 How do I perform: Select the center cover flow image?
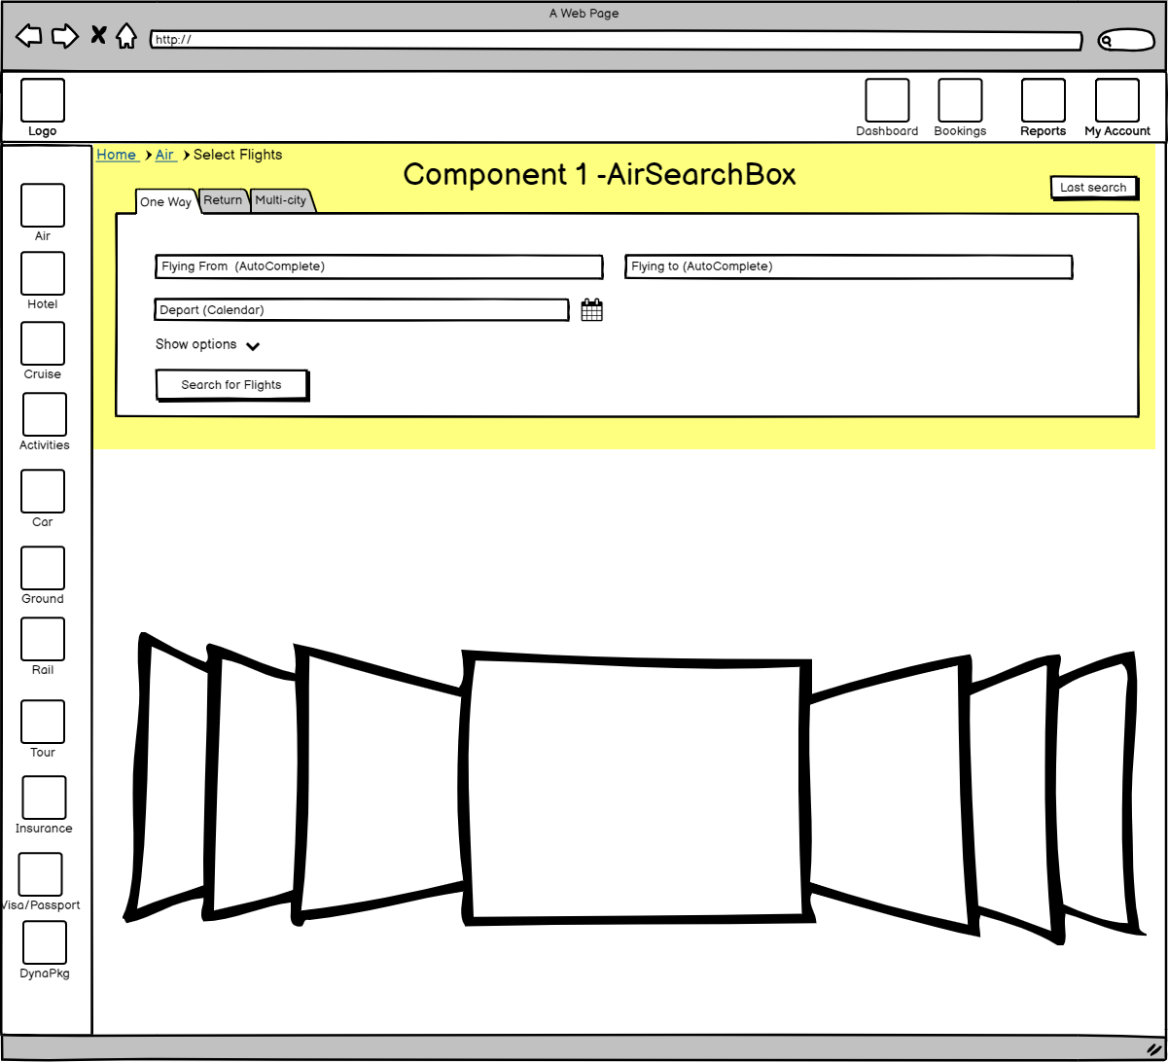(x=638, y=789)
